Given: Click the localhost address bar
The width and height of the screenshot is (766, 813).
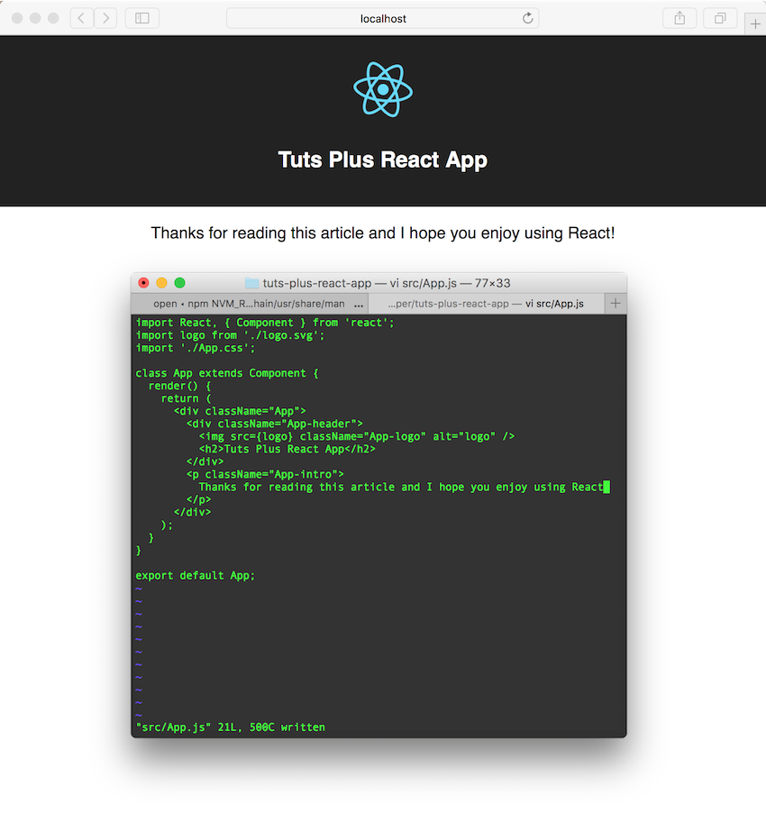Looking at the screenshot, I should (382, 18).
